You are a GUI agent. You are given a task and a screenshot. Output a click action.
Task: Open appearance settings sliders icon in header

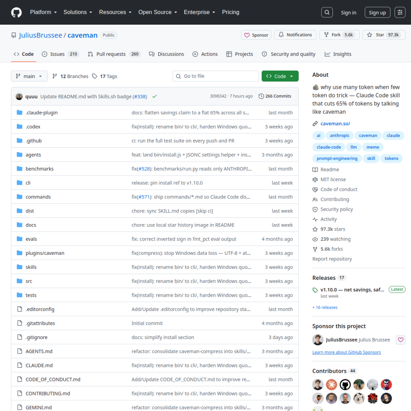coord(400,12)
